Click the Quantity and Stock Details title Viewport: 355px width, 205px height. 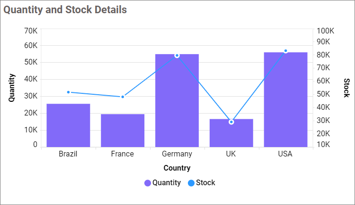[x=65, y=9]
